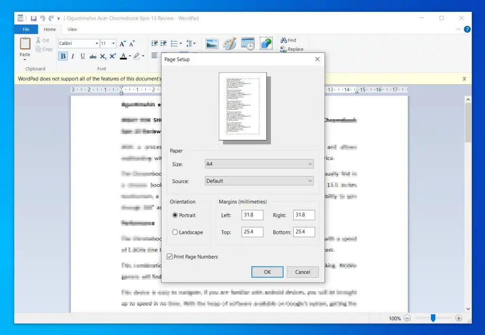Apply subscript formatting
Screen dimensions: 485x335
[103, 56]
